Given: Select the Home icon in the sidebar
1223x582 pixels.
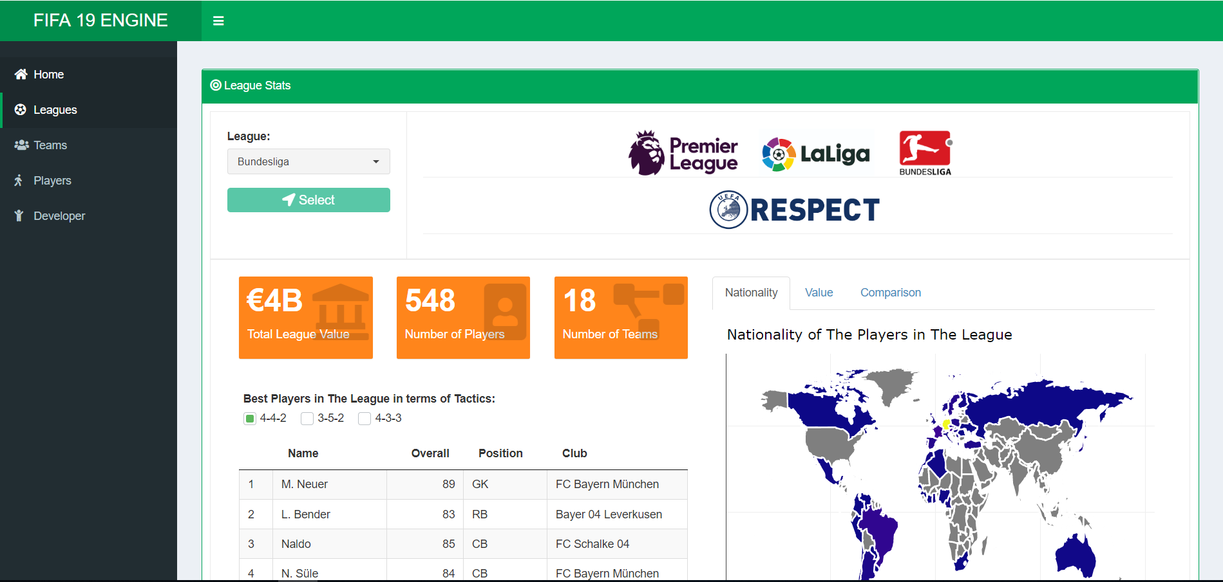Looking at the screenshot, I should click(x=20, y=74).
